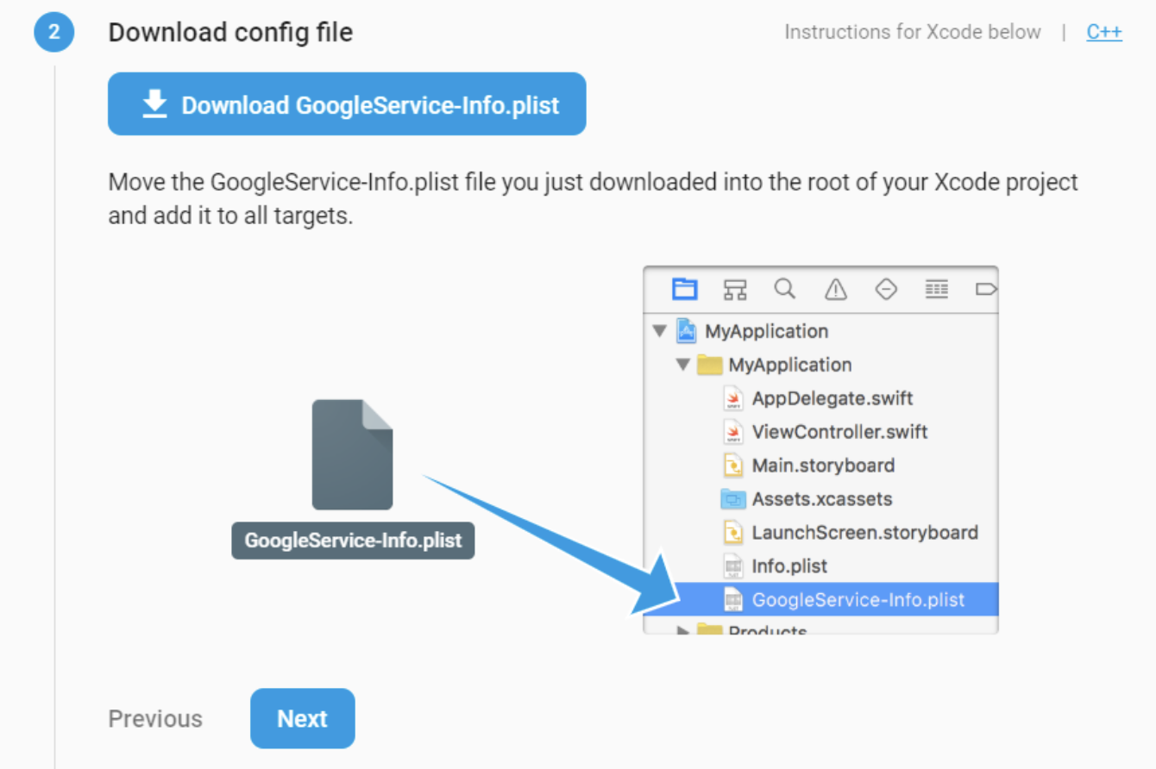This screenshot has width=1156, height=769.
Task: Select the step 2 number badge
Action: 54,33
